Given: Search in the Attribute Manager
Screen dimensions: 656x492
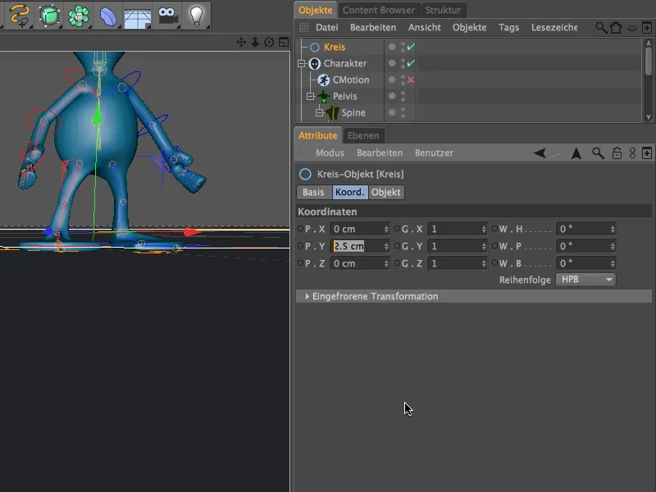Looking at the screenshot, I should 598,153.
